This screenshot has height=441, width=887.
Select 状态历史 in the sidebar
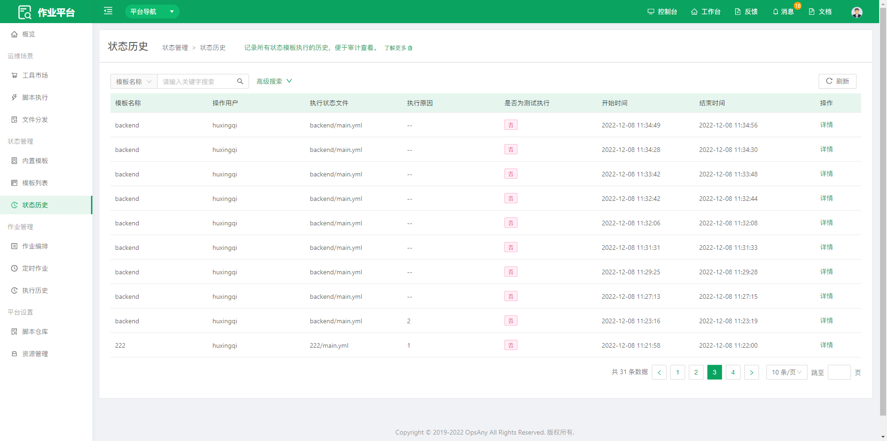[46, 205]
